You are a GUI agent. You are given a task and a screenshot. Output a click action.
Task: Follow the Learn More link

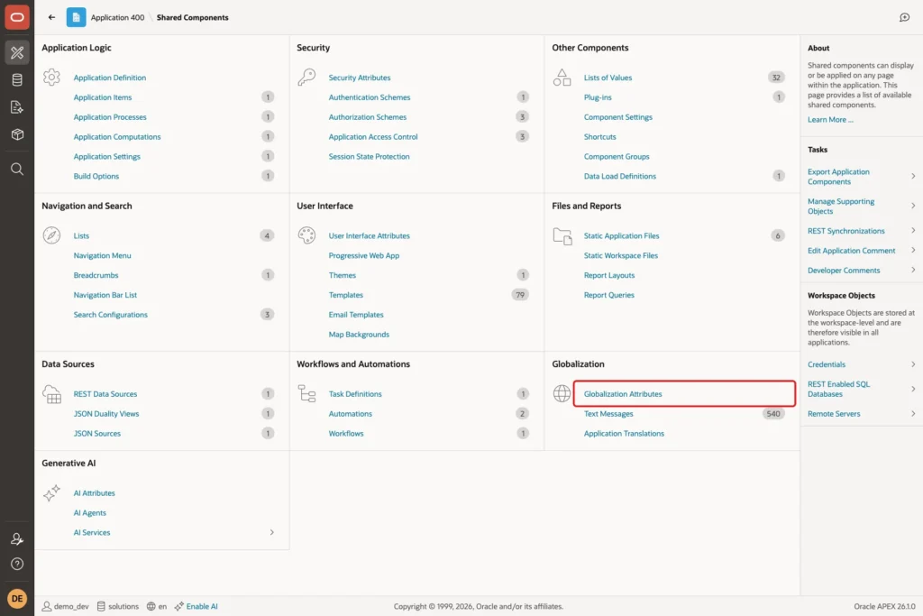pos(830,120)
